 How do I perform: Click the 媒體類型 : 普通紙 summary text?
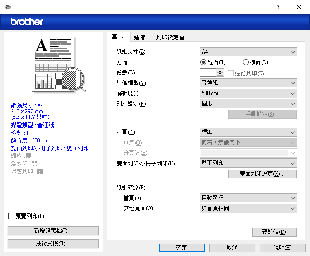[32, 125]
